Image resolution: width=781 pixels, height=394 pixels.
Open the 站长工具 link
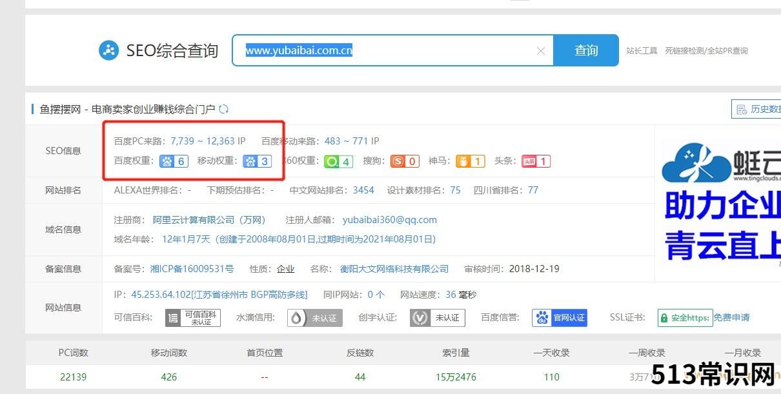click(642, 51)
